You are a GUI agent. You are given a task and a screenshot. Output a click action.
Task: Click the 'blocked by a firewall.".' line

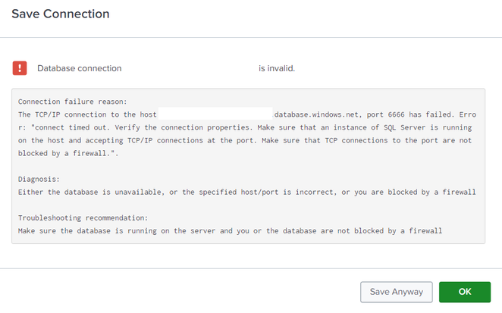click(x=68, y=153)
